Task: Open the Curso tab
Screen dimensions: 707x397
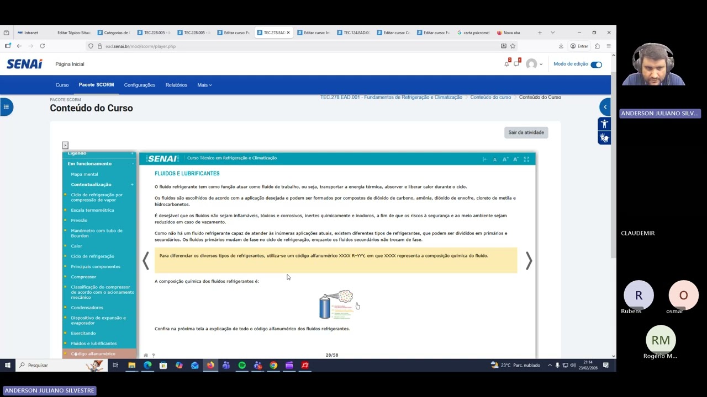Action: (x=62, y=85)
